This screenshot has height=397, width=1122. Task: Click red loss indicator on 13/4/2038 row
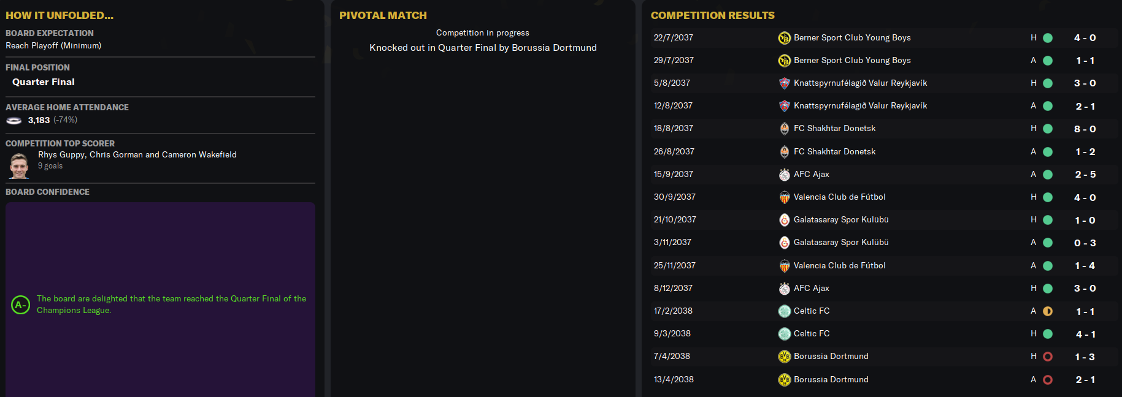[x=1048, y=380]
